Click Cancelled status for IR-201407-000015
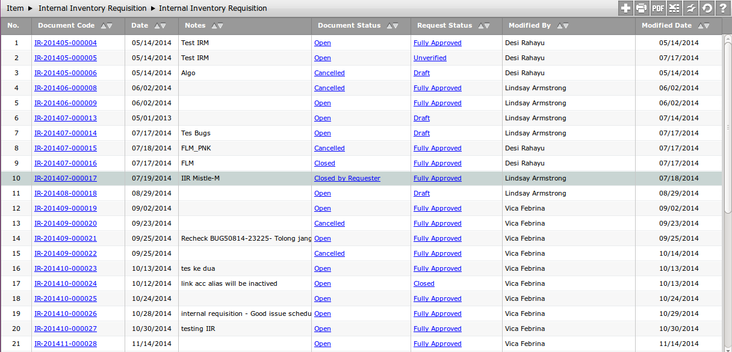This screenshot has height=352, width=732. pyautogui.click(x=329, y=148)
